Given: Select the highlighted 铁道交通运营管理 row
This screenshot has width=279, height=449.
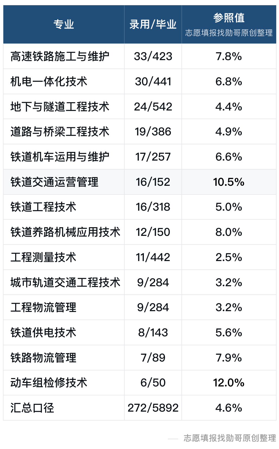Looking at the screenshot, I should click(x=140, y=182).
